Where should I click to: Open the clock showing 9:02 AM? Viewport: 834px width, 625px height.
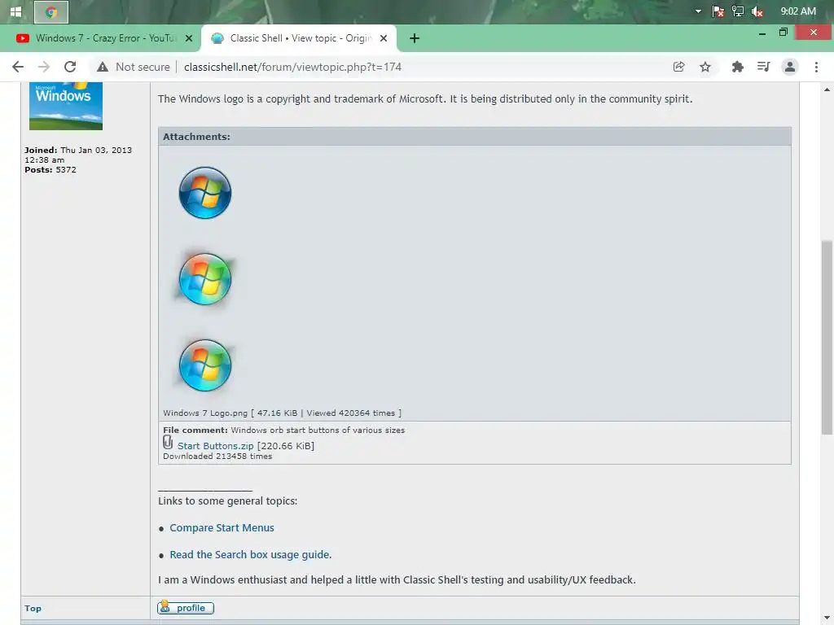point(798,11)
